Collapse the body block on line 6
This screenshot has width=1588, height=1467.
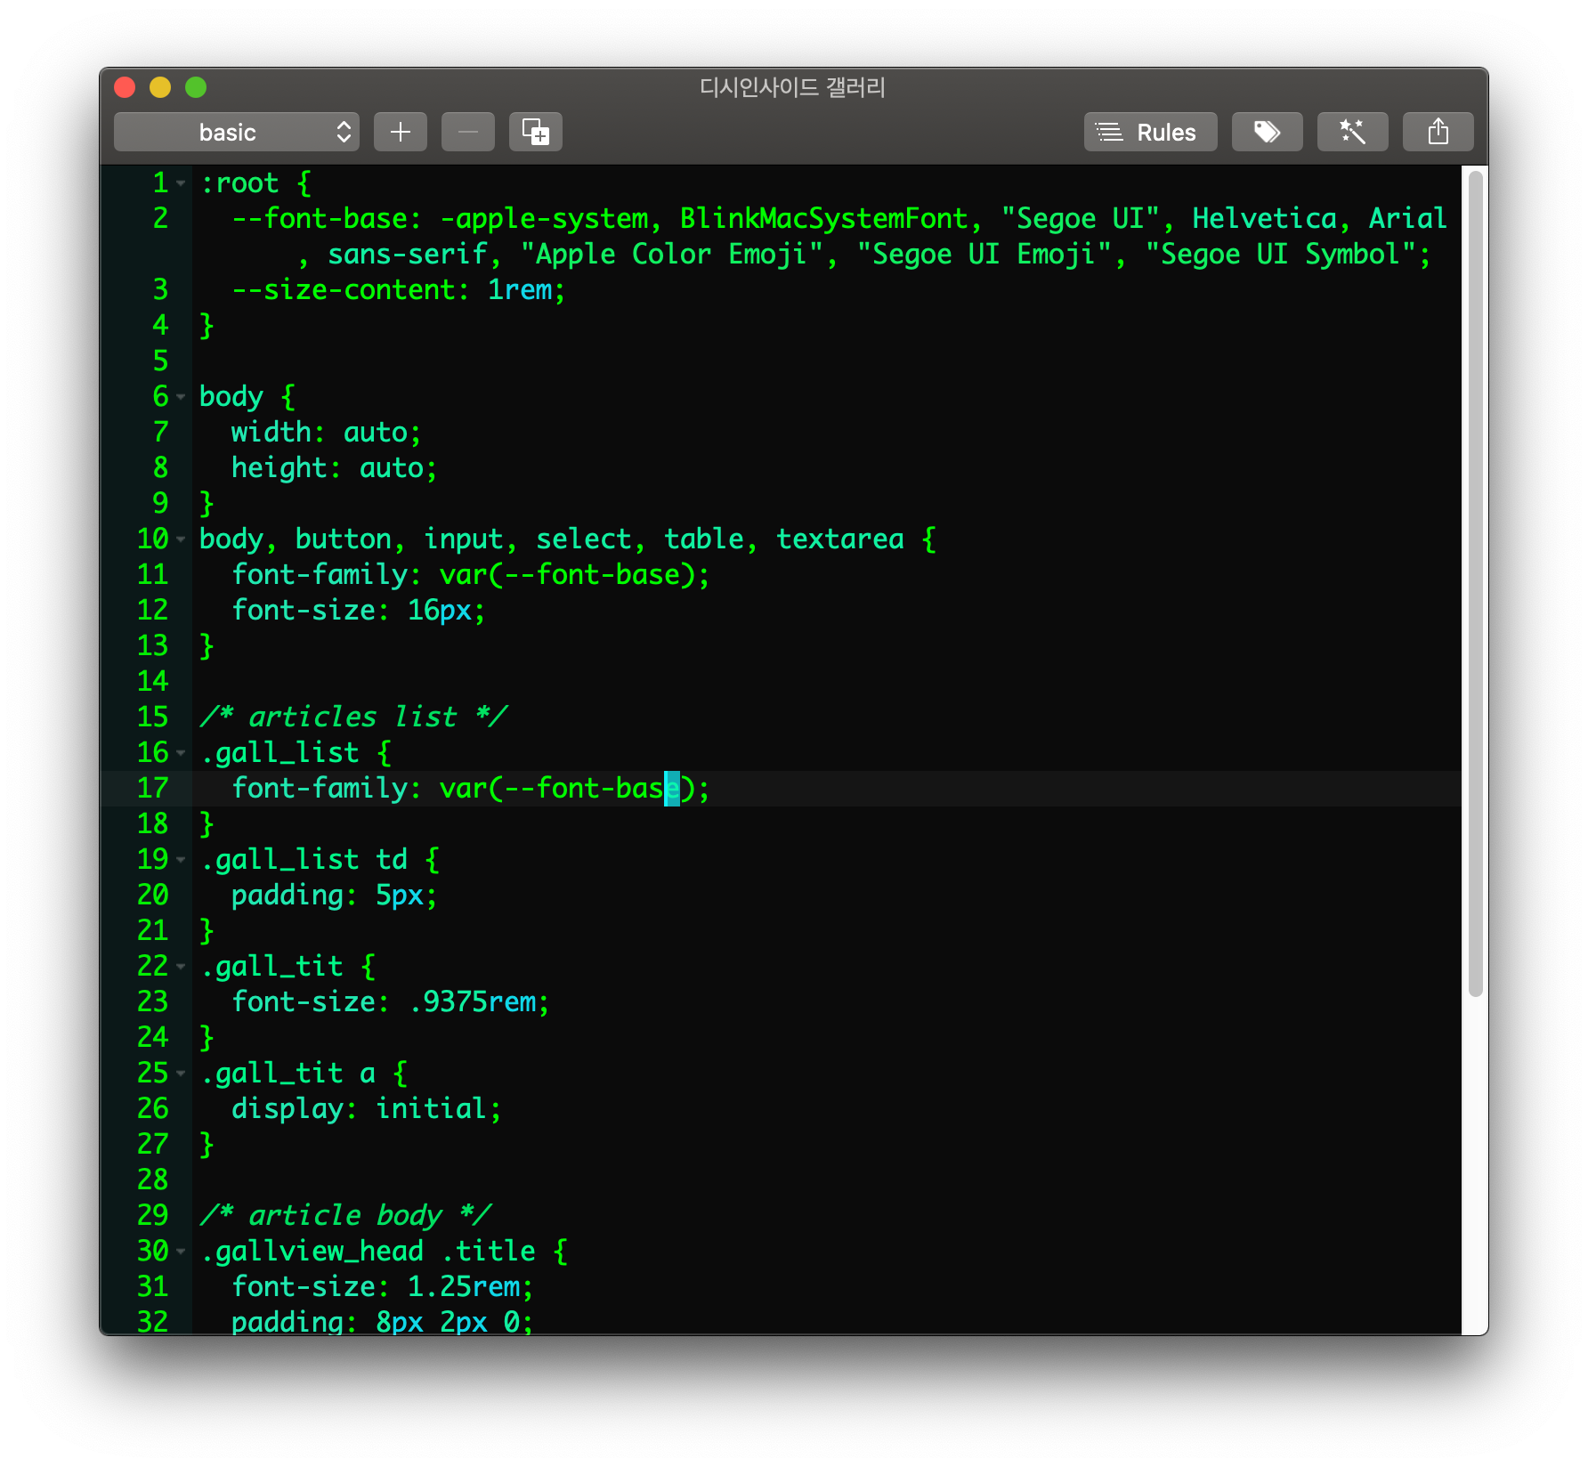tap(181, 397)
